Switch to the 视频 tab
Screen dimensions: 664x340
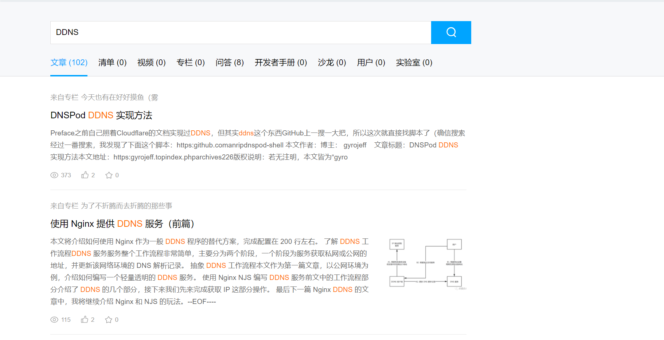(151, 62)
